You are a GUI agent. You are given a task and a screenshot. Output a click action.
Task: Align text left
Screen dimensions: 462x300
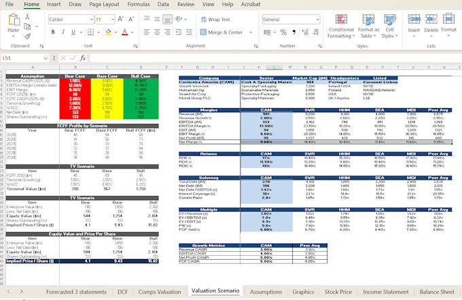pos(147,32)
